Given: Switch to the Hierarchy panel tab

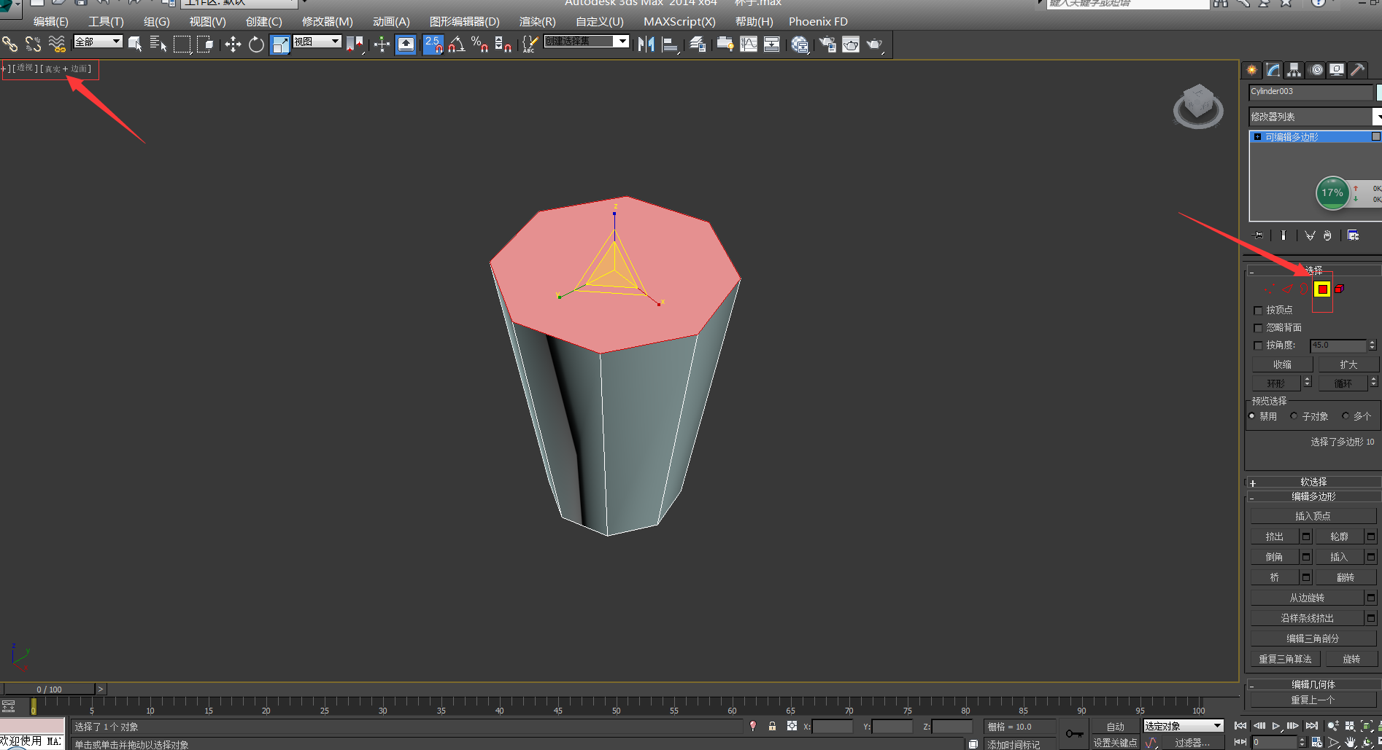Looking at the screenshot, I should (x=1294, y=70).
